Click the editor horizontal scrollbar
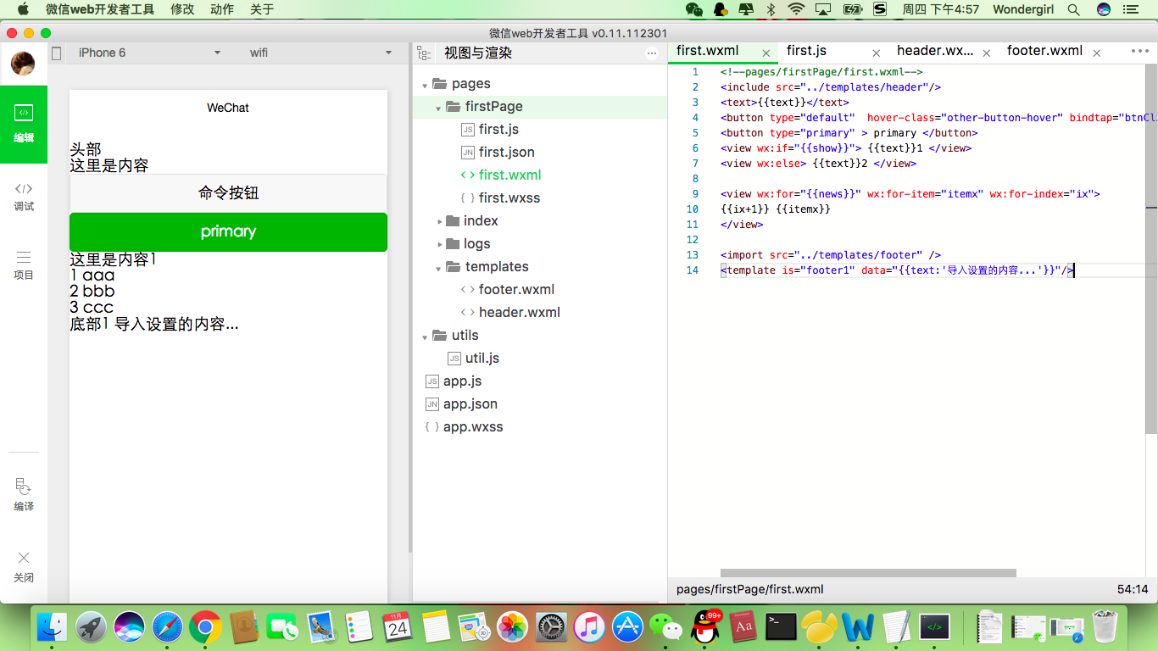Viewport: 1158px width, 651px height. [868, 573]
